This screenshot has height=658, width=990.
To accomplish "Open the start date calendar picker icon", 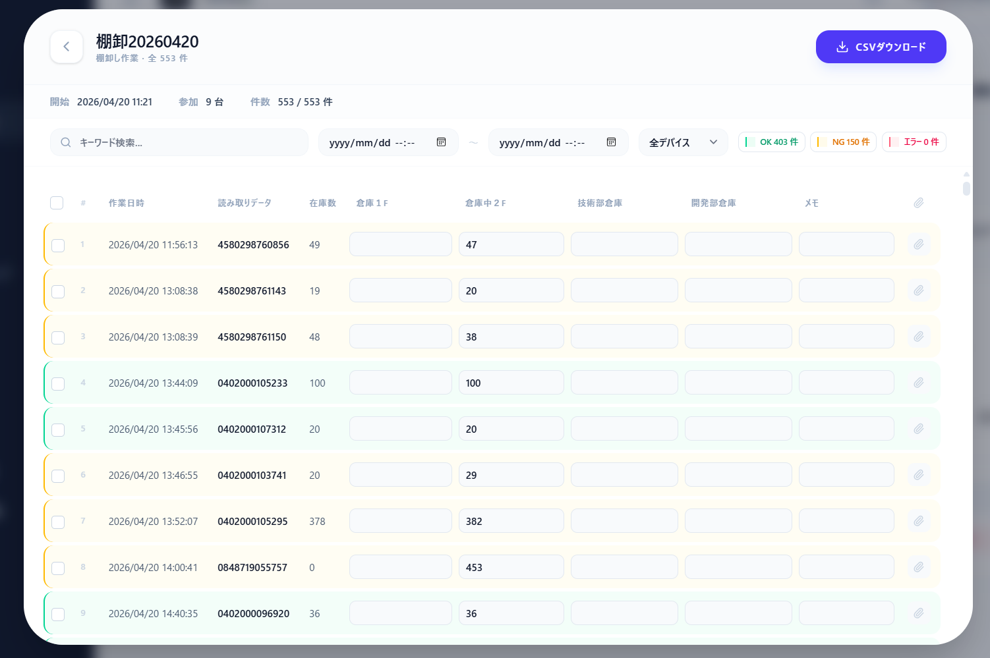I will click(x=442, y=142).
